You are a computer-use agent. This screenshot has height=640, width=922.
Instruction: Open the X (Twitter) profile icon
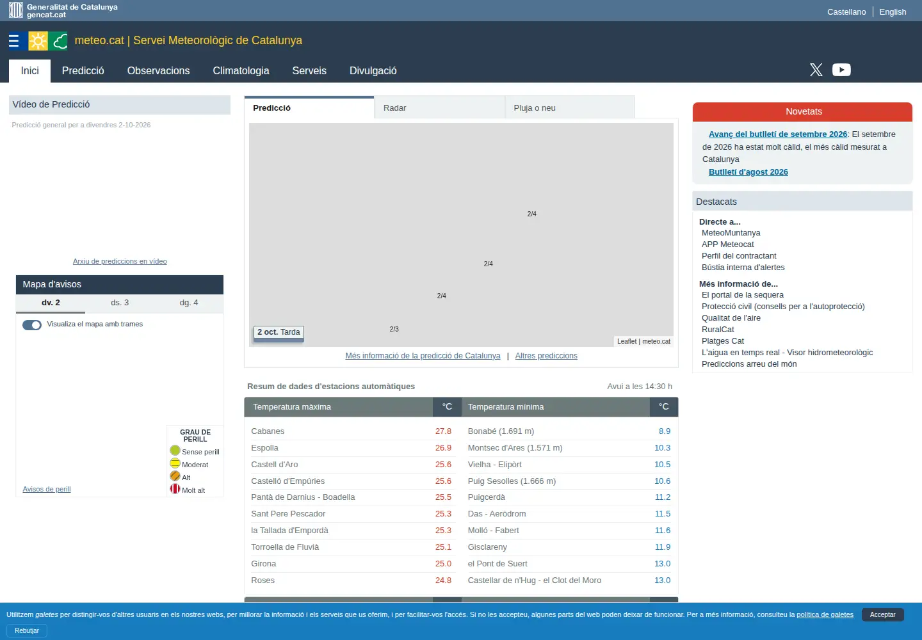(x=816, y=70)
